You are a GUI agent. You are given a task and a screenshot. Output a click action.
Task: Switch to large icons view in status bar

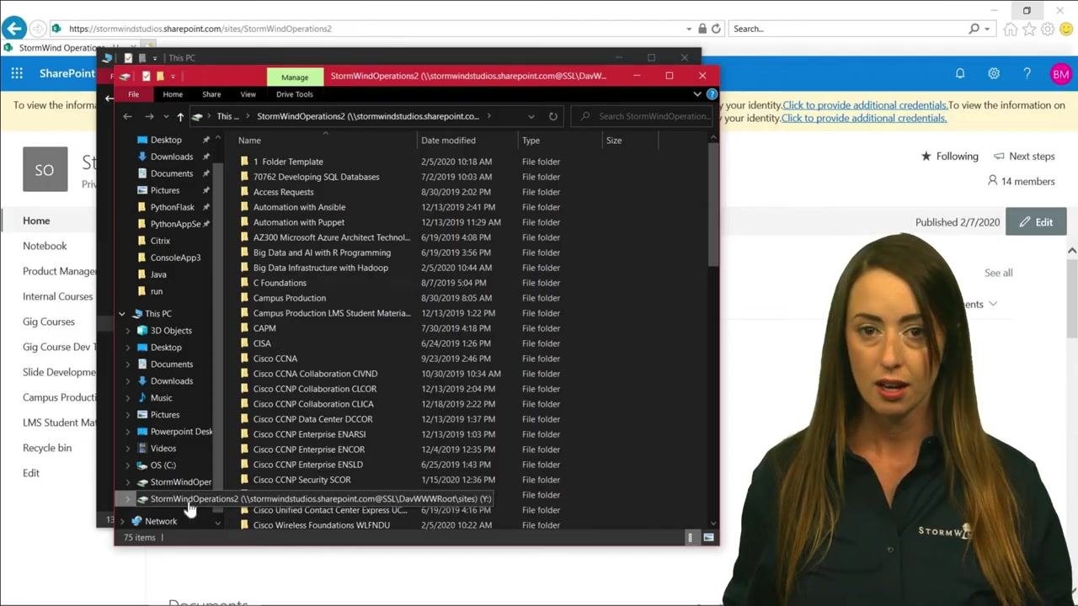(x=708, y=537)
